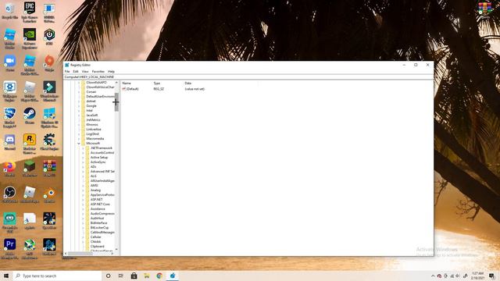Open the Rockstar Games Launcher desktop icon
Viewport: 500px width, 281px height.
pos(30,144)
